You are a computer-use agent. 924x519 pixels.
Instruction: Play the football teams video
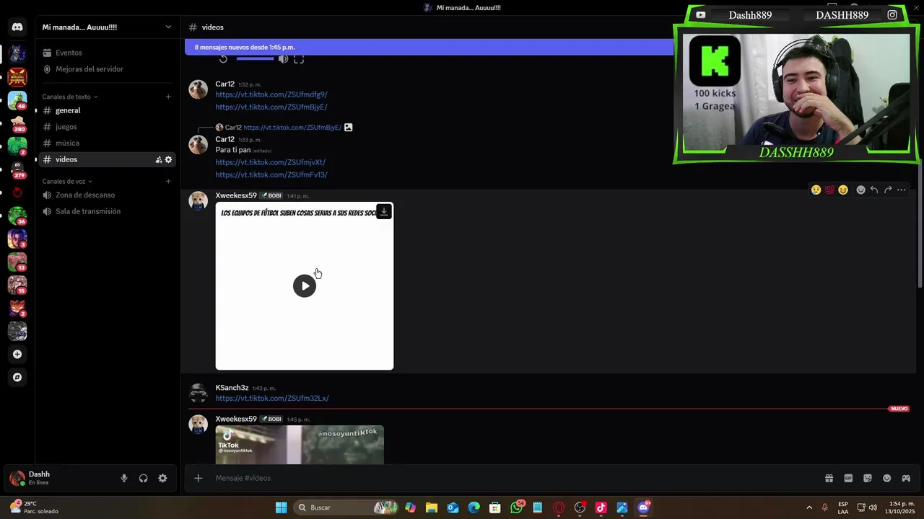click(305, 285)
